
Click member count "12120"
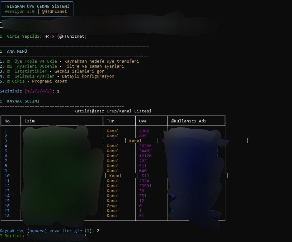145,156
